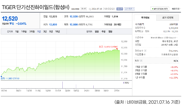The height and width of the screenshot is (108, 182).
Task: Click the 실시간 badge icon
Action: 120,9
